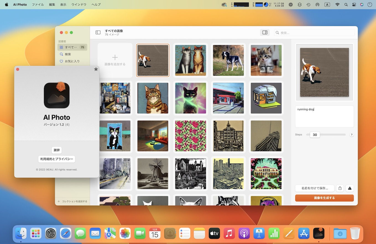This screenshot has width=376, height=244.
Task: Click the warning triangle icon button
Action: point(350,188)
